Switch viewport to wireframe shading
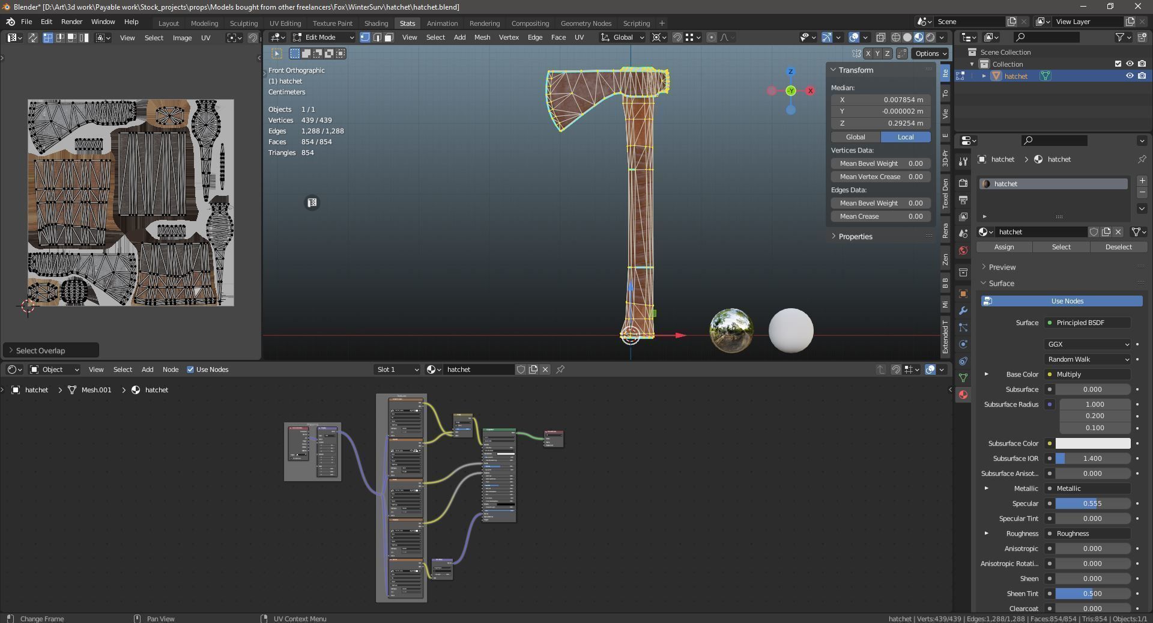Viewport: 1153px width, 623px height. [895, 37]
